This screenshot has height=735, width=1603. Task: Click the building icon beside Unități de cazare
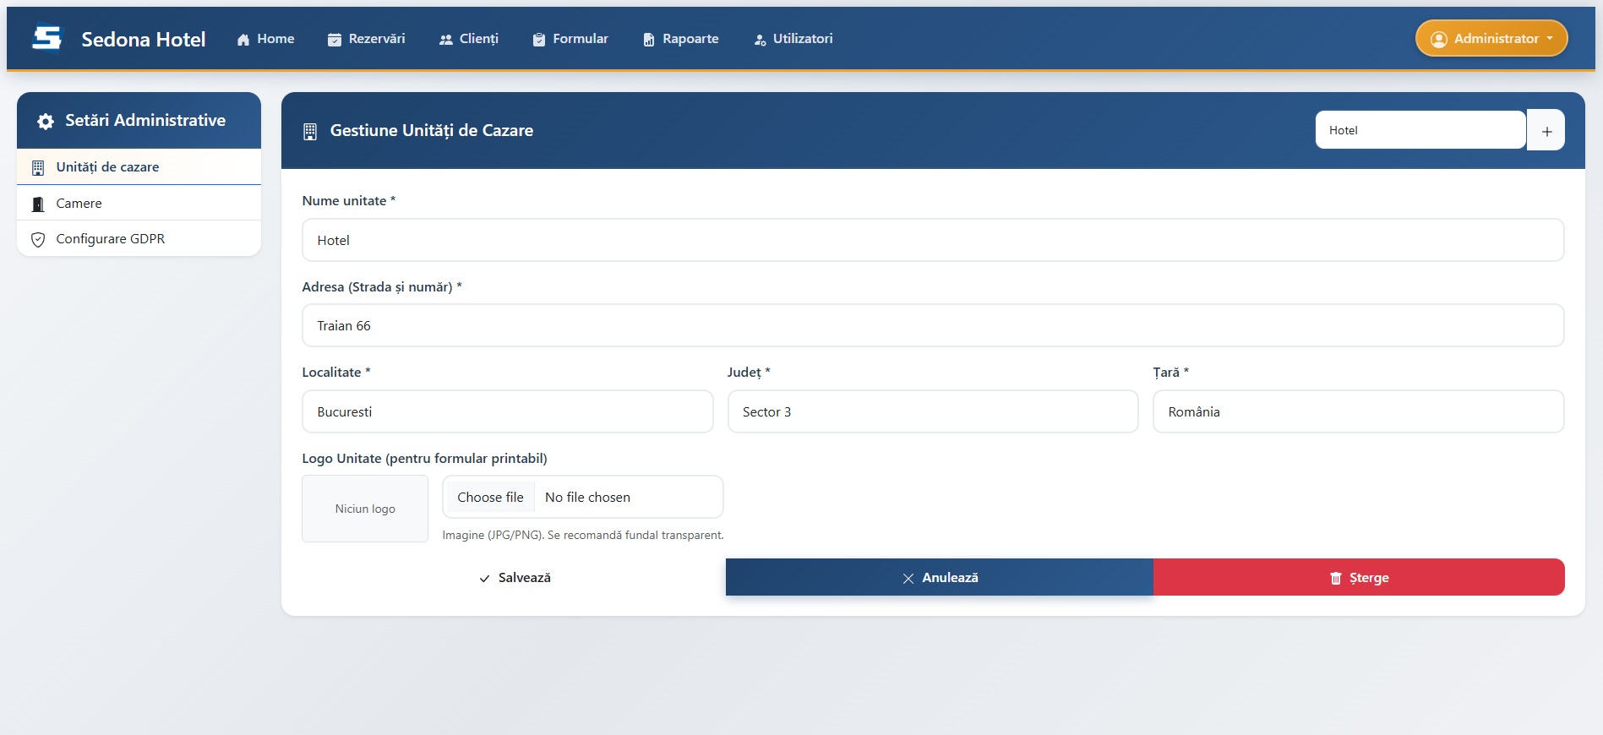[x=38, y=167]
